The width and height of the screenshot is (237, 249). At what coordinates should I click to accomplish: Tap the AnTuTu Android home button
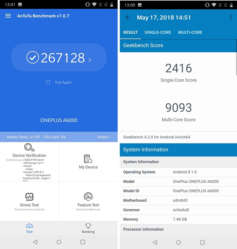point(59,242)
